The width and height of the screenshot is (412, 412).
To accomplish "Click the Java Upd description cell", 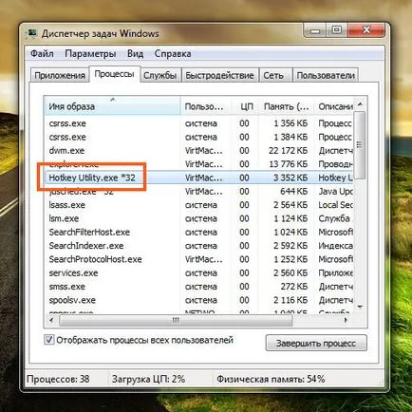I will click(335, 191).
